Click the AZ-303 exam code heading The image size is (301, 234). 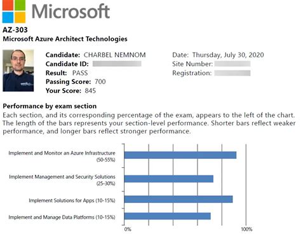click(x=15, y=30)
